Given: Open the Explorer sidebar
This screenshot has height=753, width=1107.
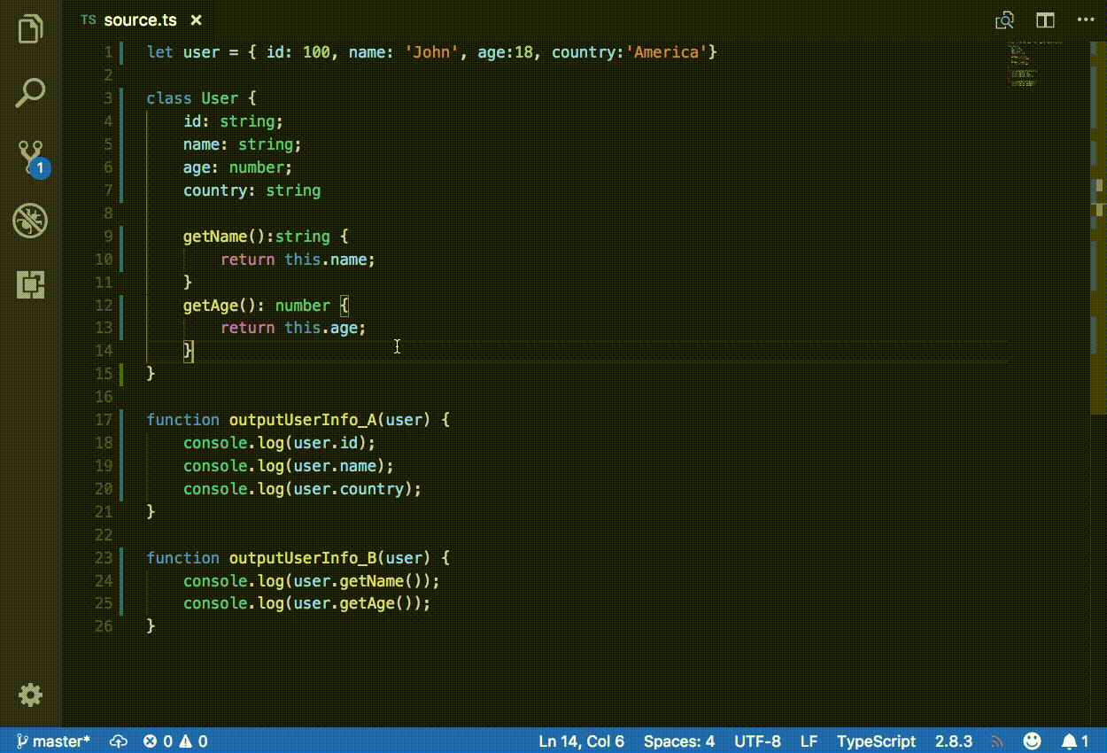Looking at the screenshot, I should coord(30,28).
